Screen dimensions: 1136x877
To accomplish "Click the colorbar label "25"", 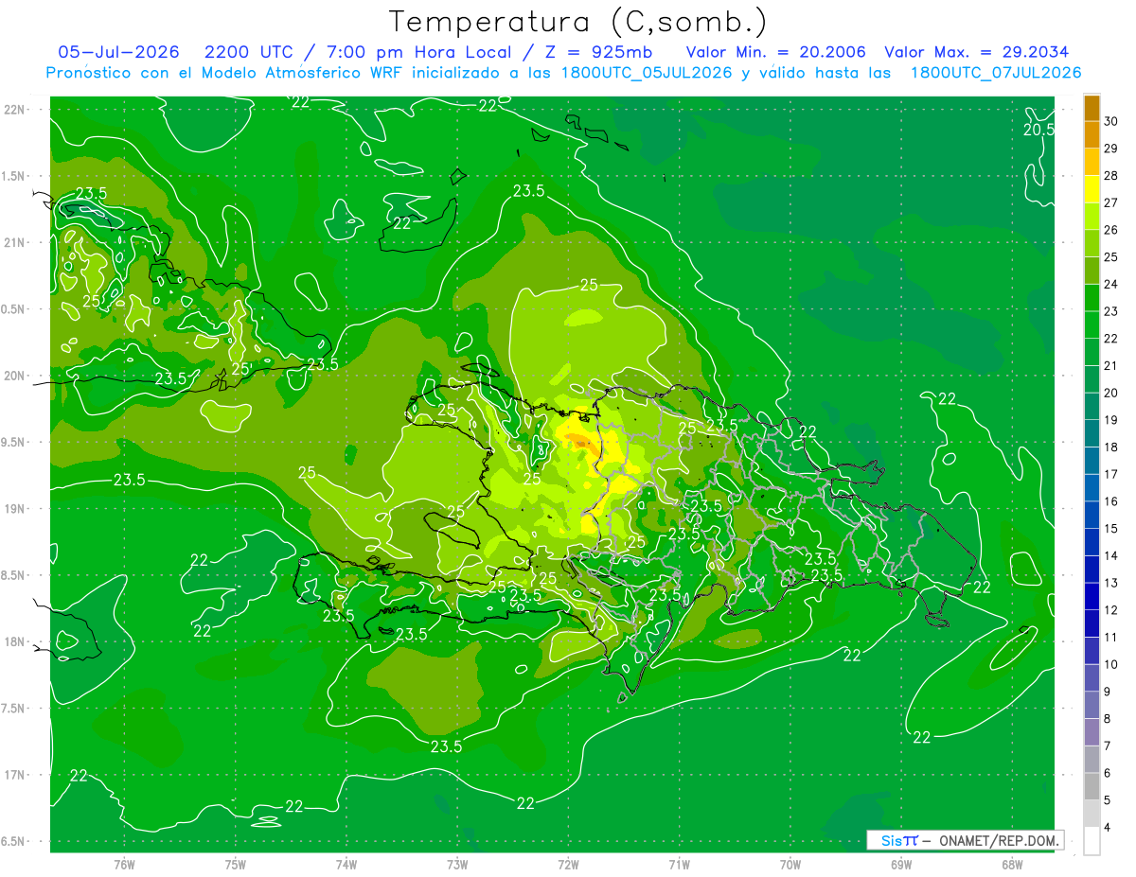I will tap(1111, 257).
